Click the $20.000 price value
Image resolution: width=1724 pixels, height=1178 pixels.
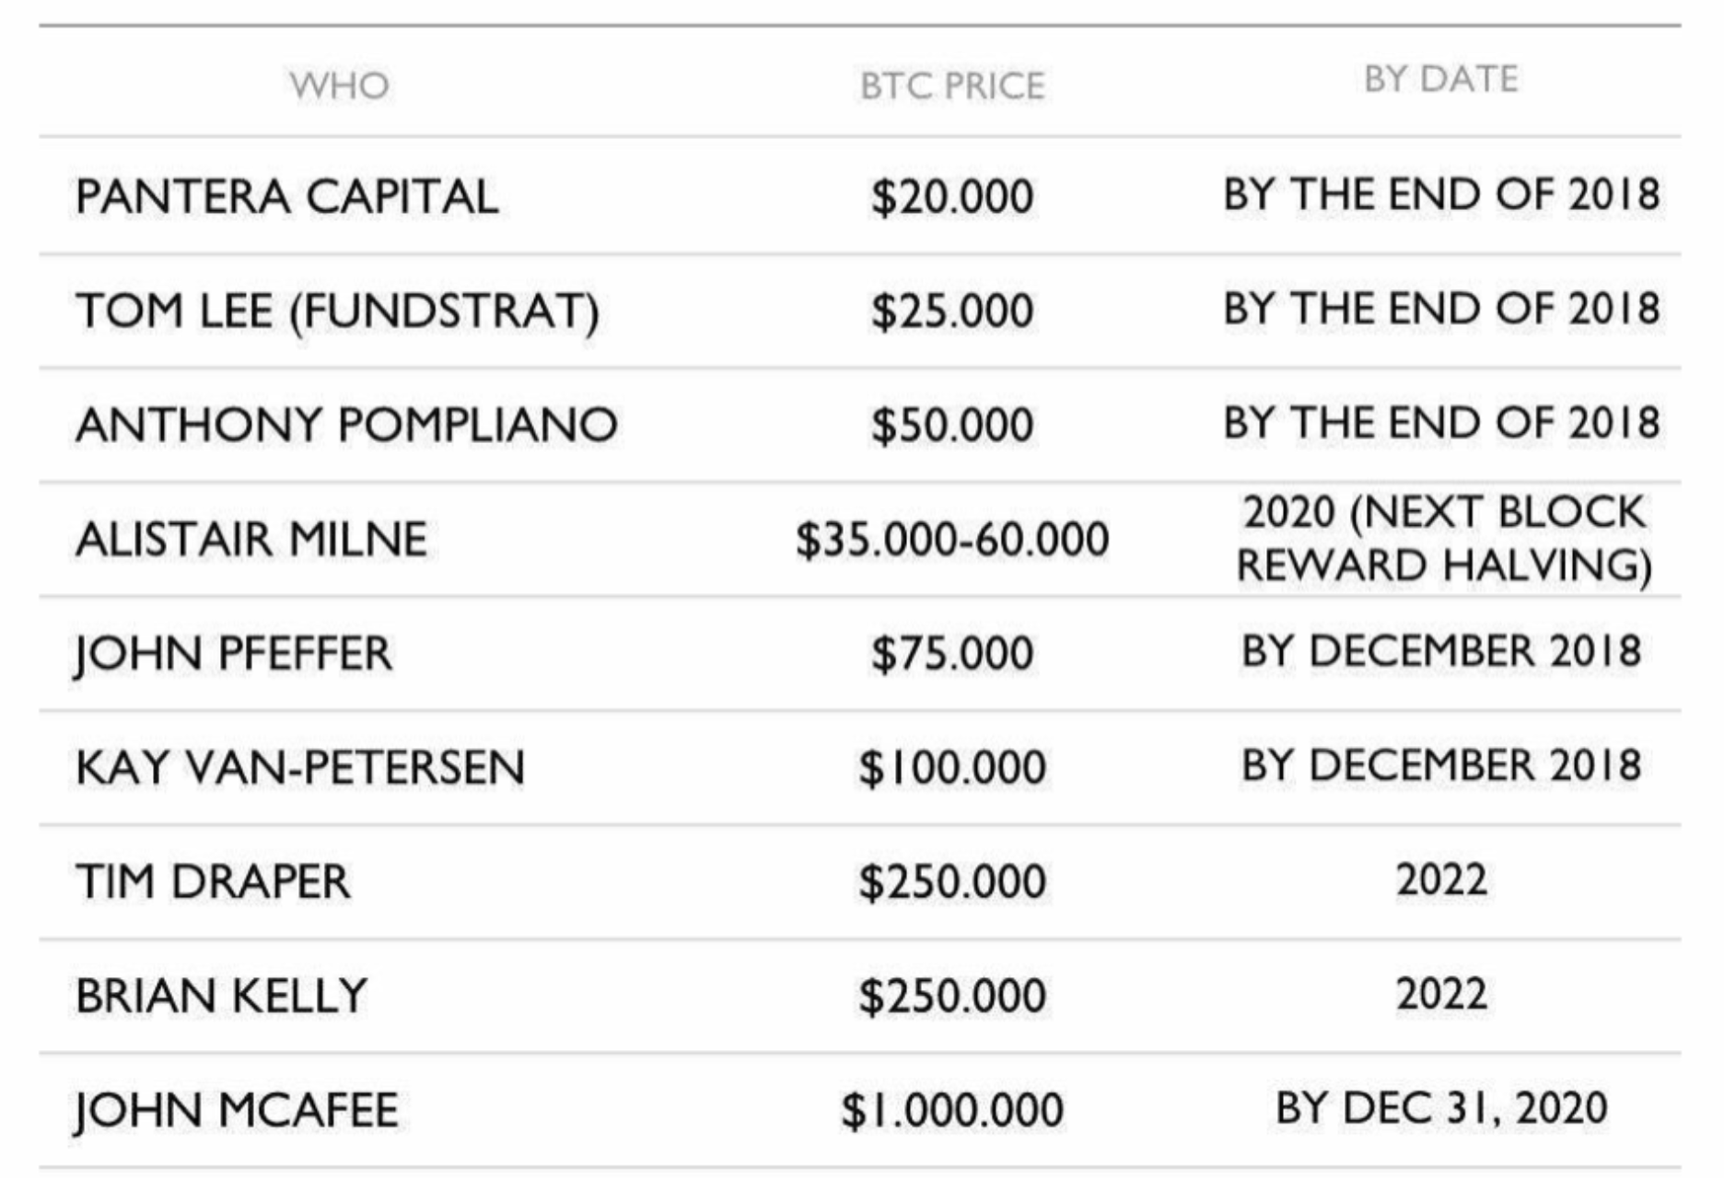click(x=952, y=197)
